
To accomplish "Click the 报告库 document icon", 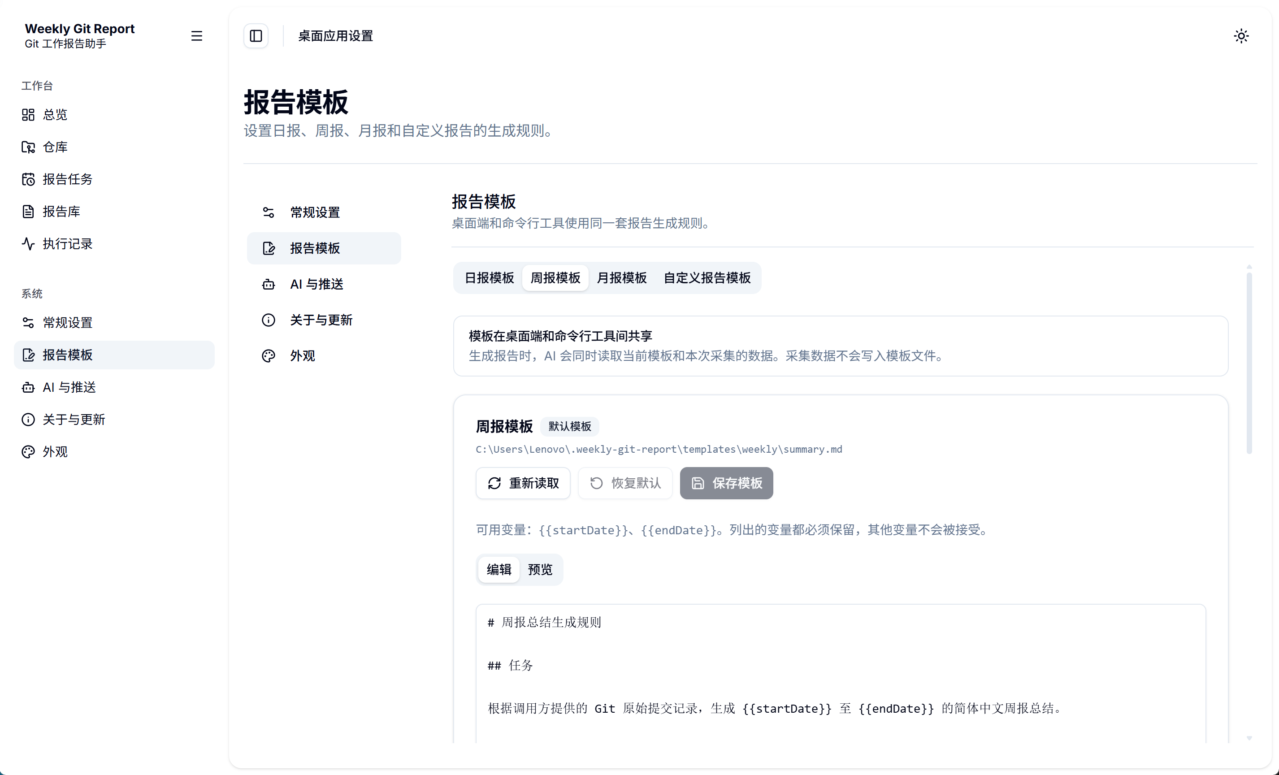I will pos(28,211).
